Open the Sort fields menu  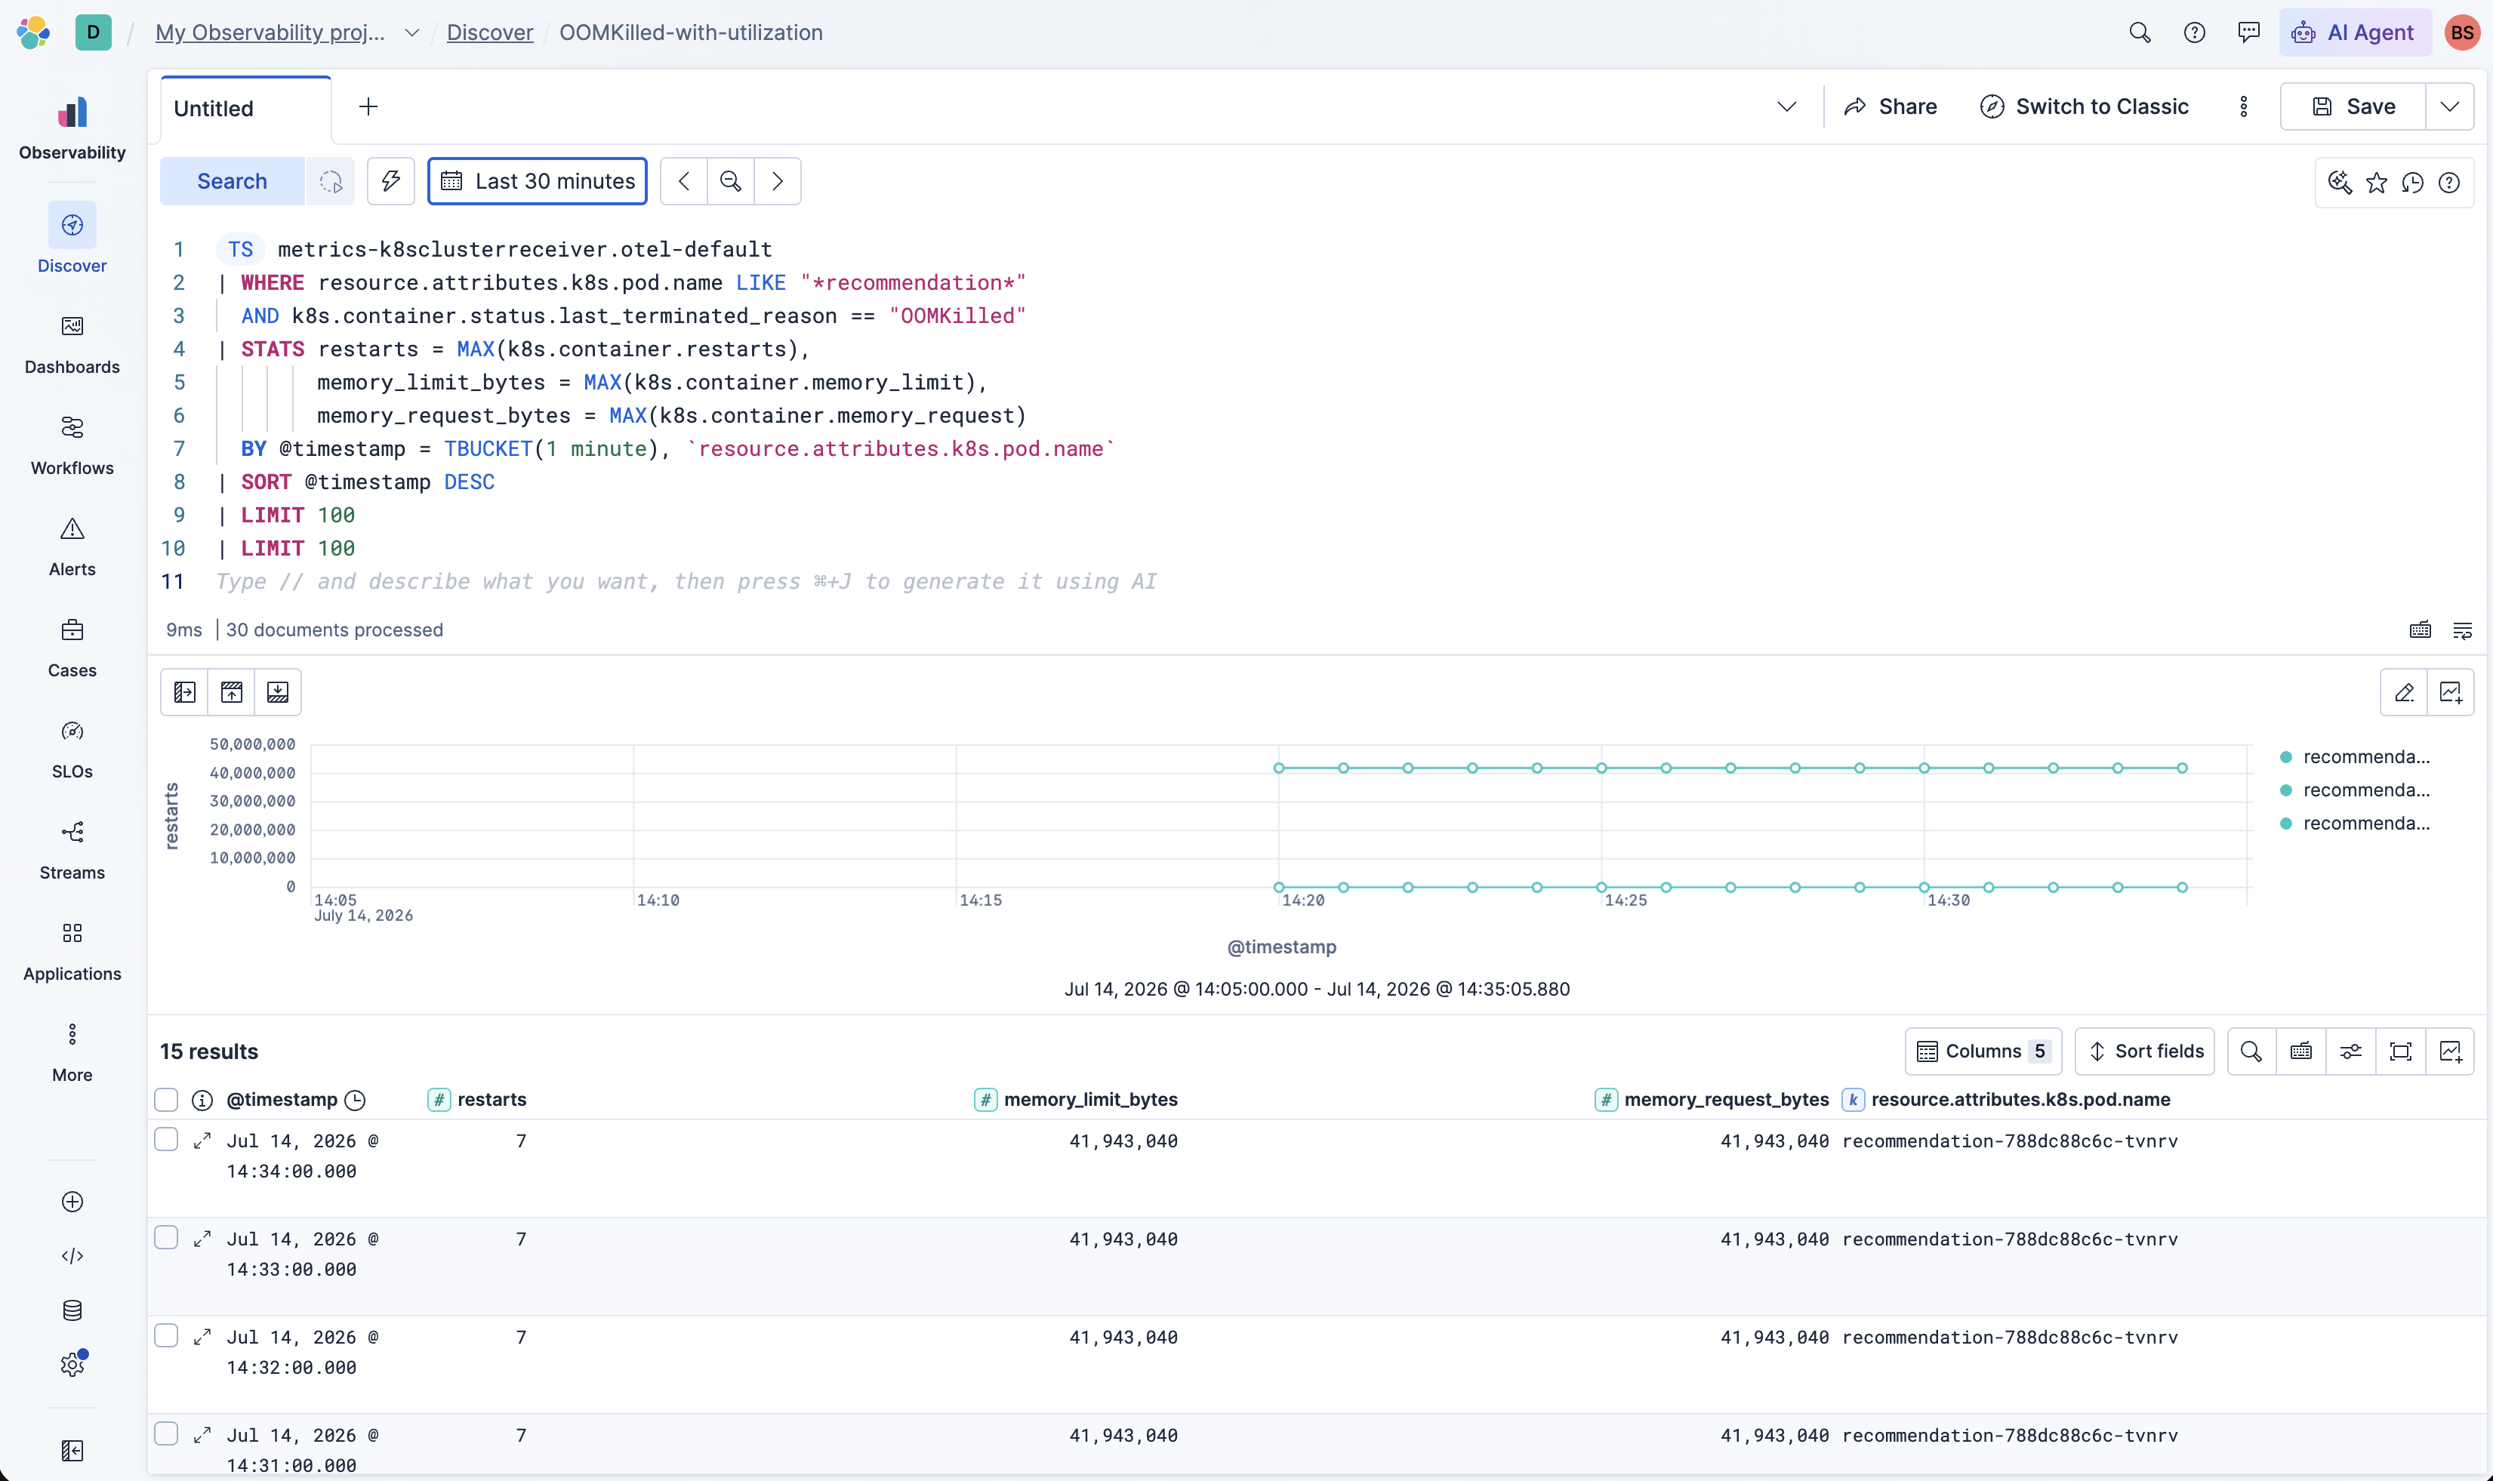tap(2145, 1051)
